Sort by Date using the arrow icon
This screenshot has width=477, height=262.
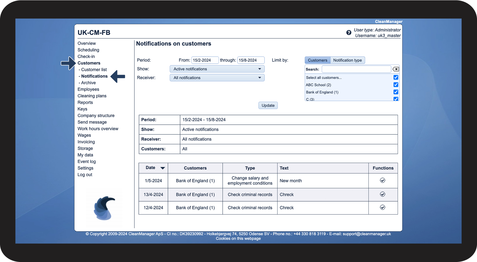click(163, 168)
